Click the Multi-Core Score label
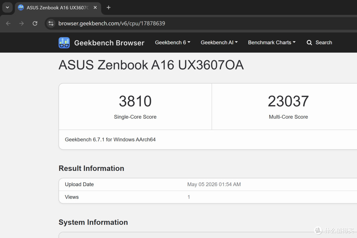The image size is (357, 238). (x=288, y=117)
